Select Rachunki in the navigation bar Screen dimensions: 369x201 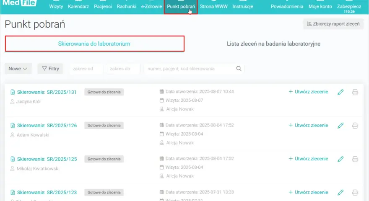pyautogui.click(x=126, y=6)
